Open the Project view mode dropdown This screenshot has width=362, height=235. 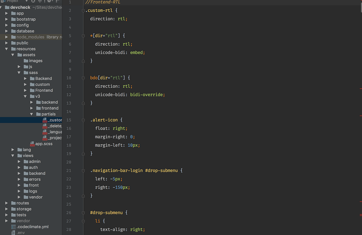[27, 2]
